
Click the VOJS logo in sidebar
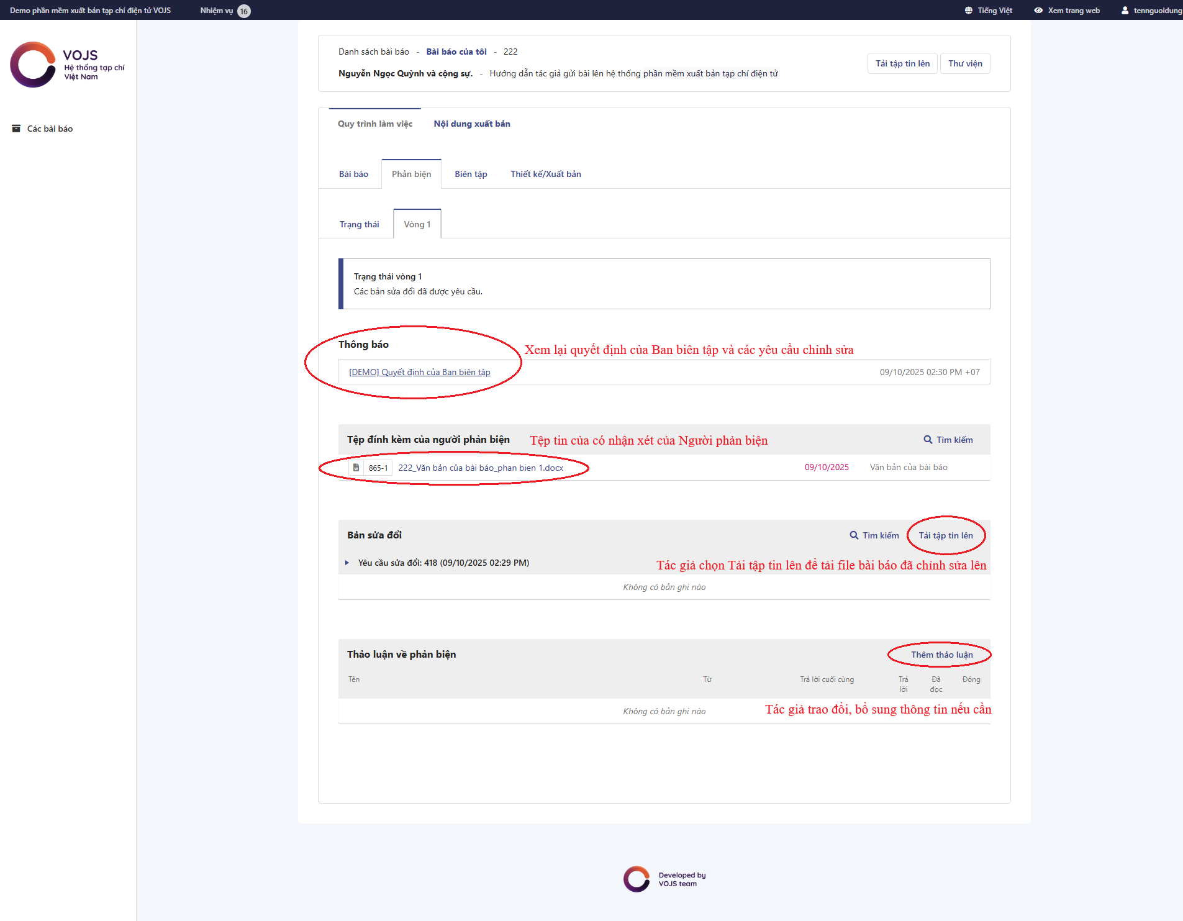click(67, 65)
